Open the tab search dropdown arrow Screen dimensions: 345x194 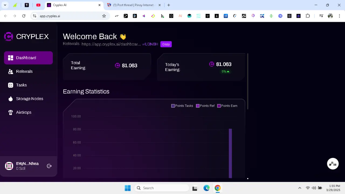pos(5,5)
